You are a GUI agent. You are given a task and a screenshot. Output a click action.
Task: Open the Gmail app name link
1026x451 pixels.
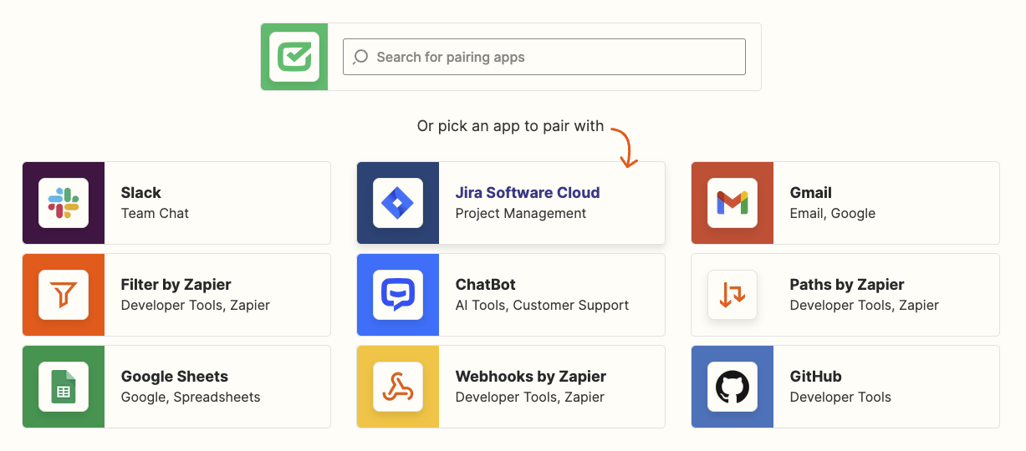pyautogui.click(x=811, y=193)
